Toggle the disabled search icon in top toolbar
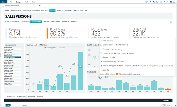Image resolution: width=177 pixels, height=107 pixels. point(161,2)
